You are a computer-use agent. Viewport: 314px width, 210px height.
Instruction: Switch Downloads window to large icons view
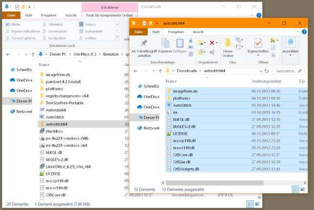tap(257, 204)
